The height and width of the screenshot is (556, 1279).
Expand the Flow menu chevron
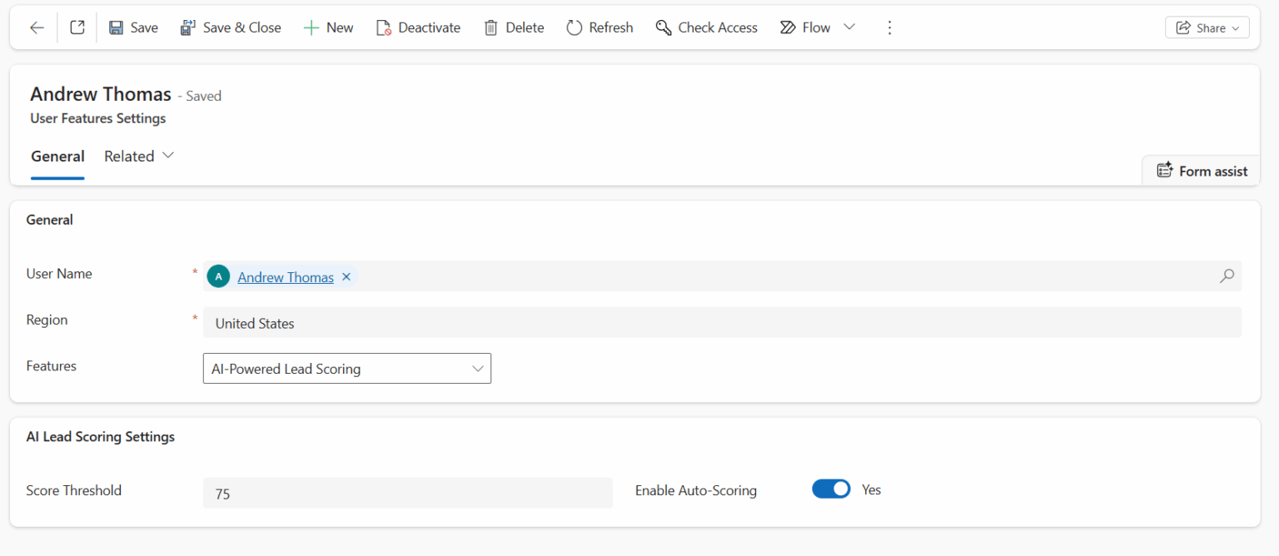tap(849, 27)
